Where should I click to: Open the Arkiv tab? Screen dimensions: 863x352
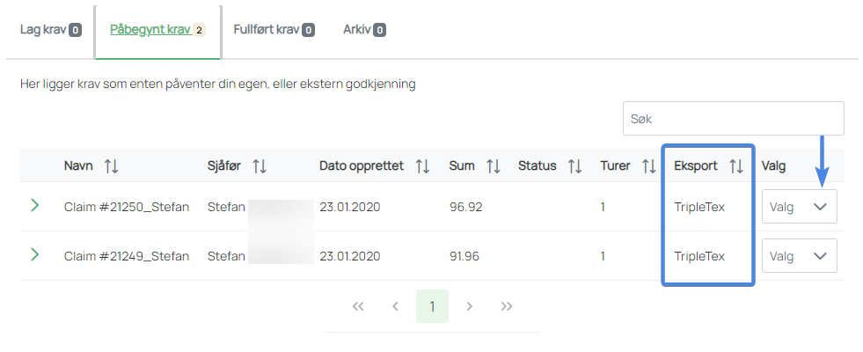pos(364,30)
